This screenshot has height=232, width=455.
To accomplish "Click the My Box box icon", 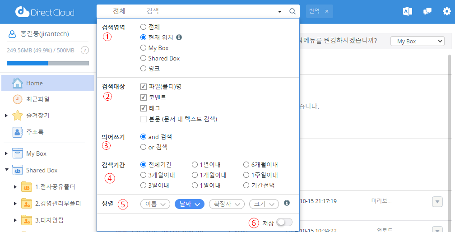I will 18,153.
